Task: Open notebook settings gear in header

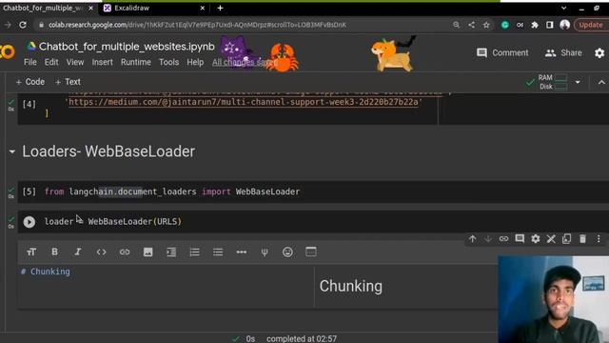Action: point(599,53)
